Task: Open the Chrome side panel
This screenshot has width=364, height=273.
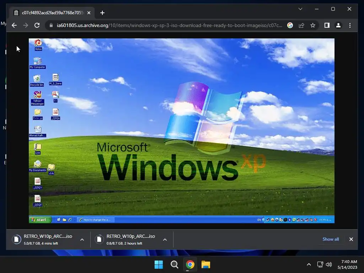Action: coord(327,25)
